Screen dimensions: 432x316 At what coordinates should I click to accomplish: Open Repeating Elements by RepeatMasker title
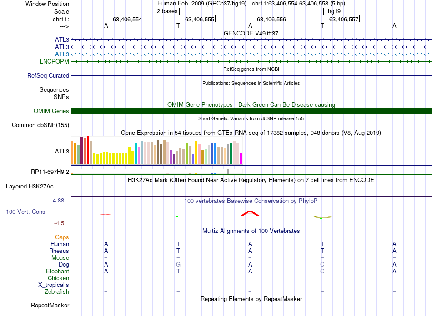(251, 299)
